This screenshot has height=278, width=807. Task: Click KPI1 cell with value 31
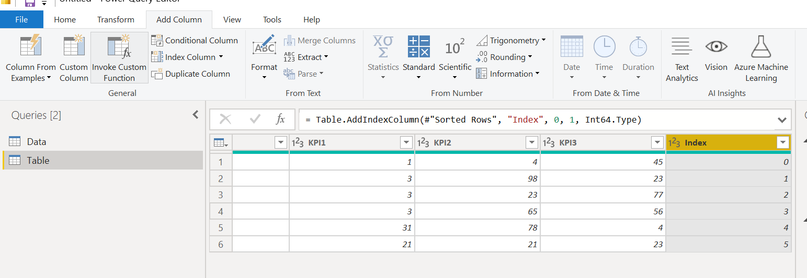[352, 227]
